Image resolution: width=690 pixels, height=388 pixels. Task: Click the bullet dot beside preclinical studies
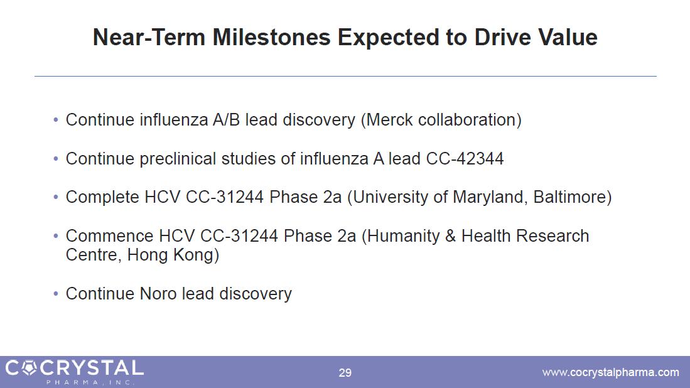coord(56,158)
